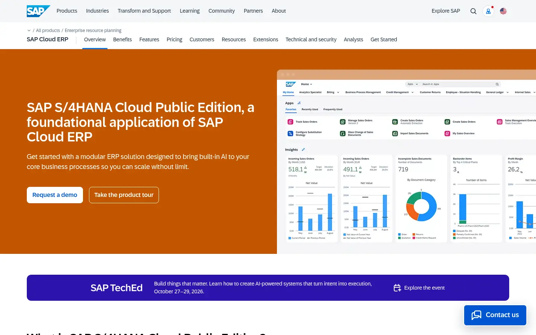This screenshot has width=536, height=335.
Task: Open the Contact us chat button
Action: tap(495, 315)
